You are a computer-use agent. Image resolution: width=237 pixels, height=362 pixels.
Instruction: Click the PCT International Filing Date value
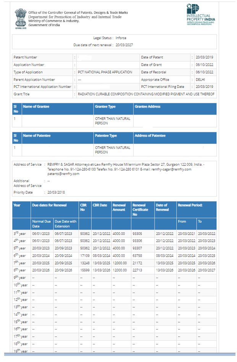pos(205,87)
